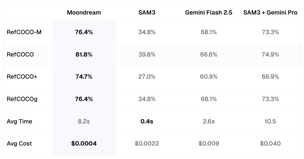This screenshot has height=159, width=304.
Task: Select the Gemini Flash 2.5 column header
Action: click(209, 12)
